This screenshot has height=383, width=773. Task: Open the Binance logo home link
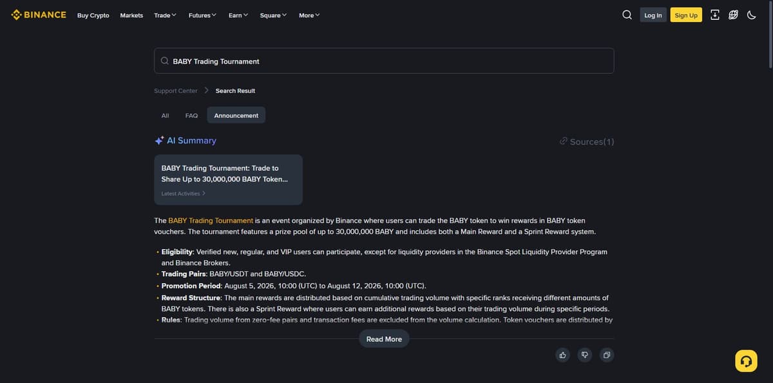click(x=39, y=15)
